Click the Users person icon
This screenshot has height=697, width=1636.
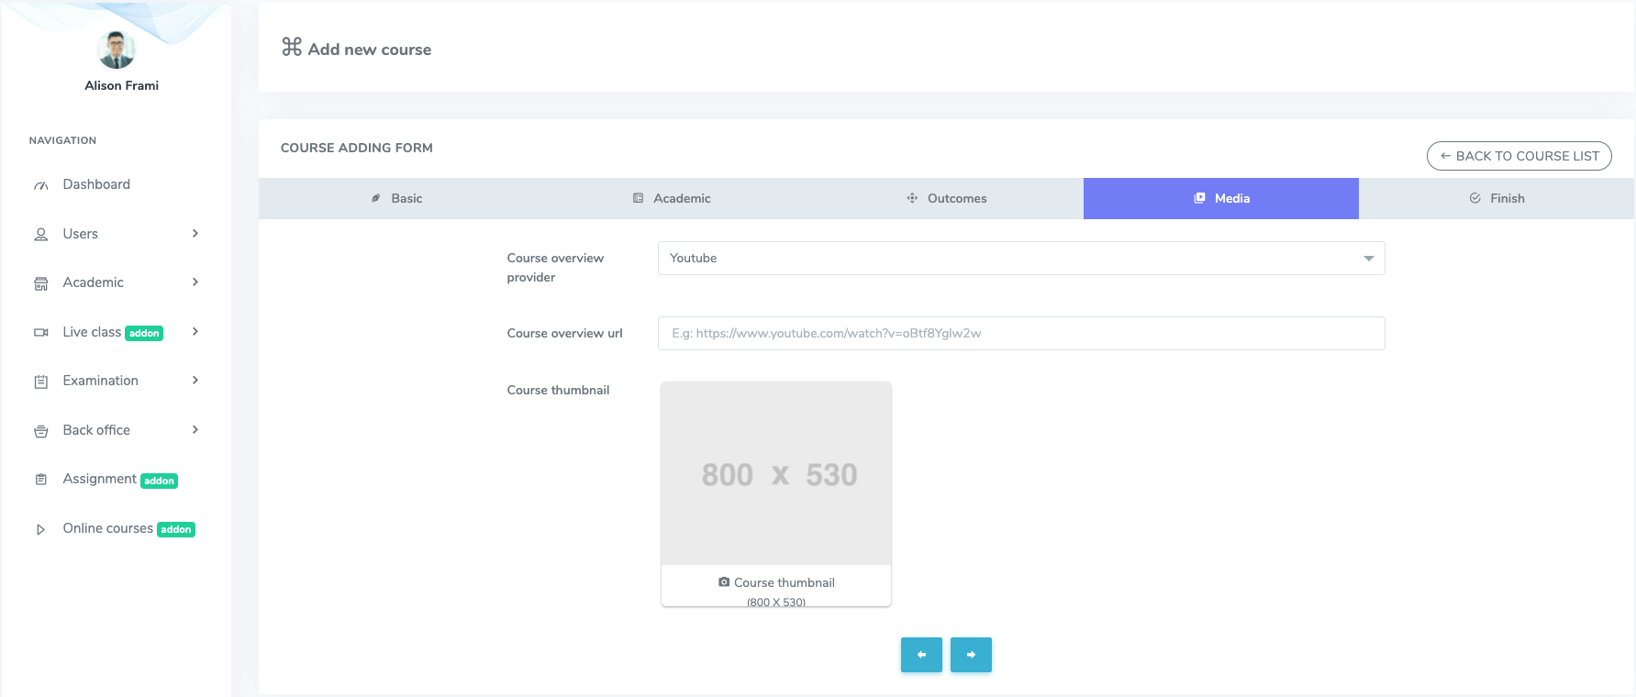pos(40,235)
